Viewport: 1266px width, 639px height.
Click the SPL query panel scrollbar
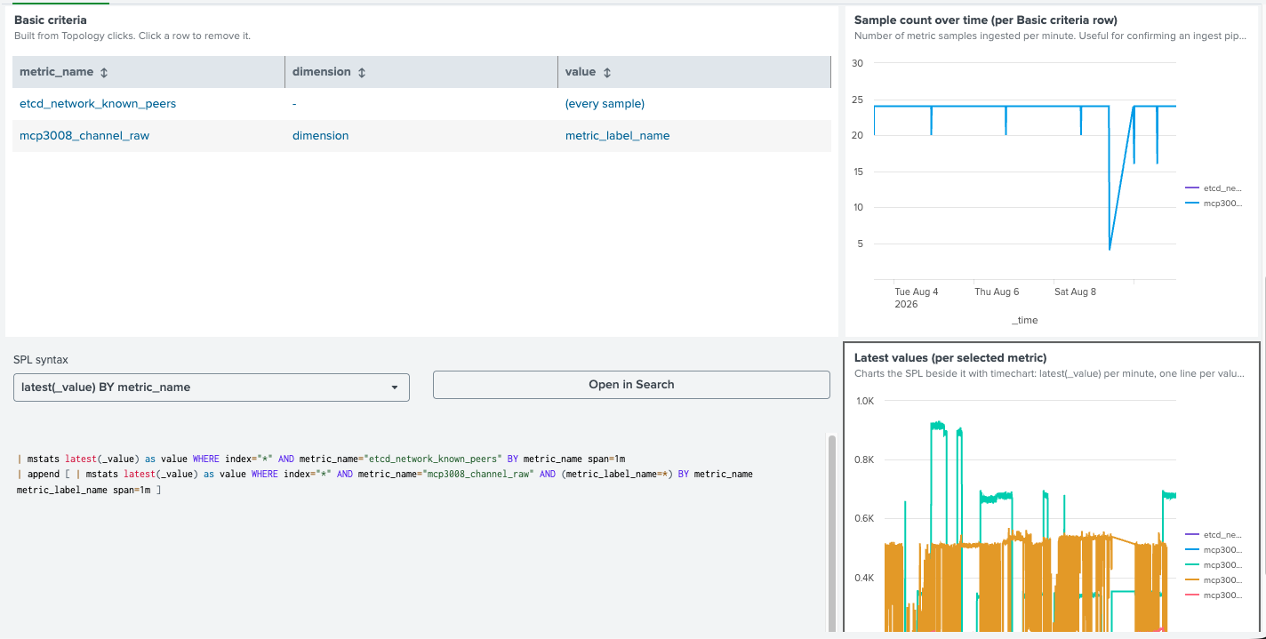click(832, 533)
